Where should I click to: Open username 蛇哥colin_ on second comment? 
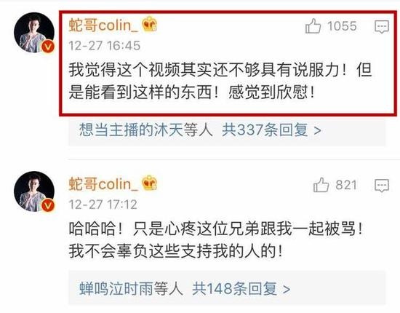click(103, 184)
